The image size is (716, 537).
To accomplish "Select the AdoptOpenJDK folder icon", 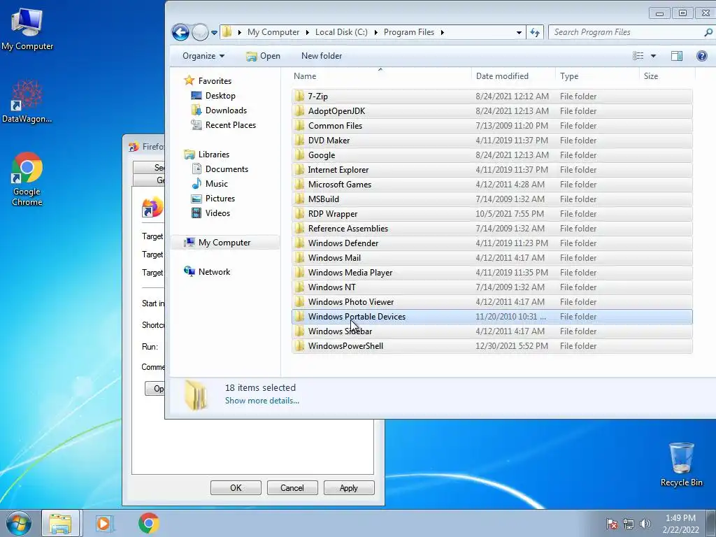I will tap(299, 111).
